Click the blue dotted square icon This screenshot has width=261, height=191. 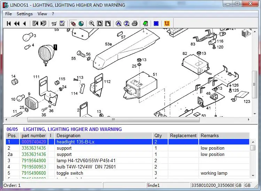click(x=156, y=23)
